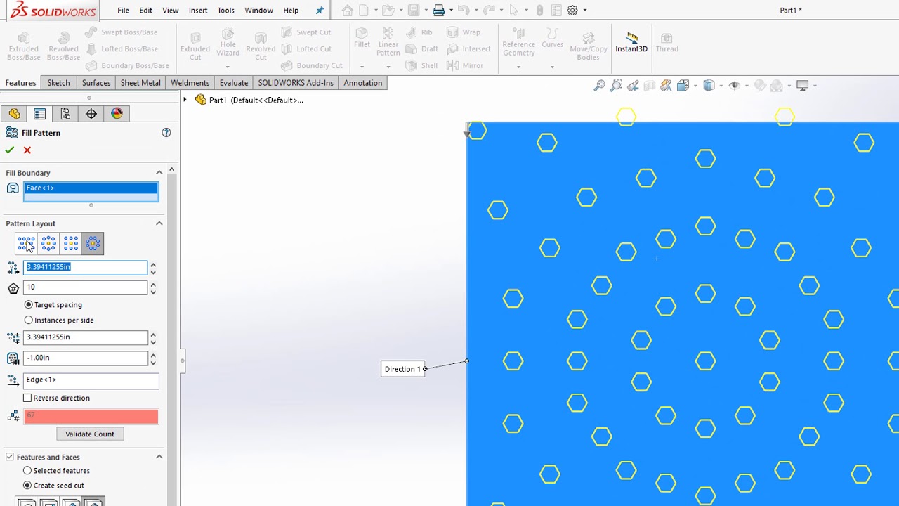Select Square pattern layout icon
The width and height of the screenshot is (899, 506).
[71, 244]
